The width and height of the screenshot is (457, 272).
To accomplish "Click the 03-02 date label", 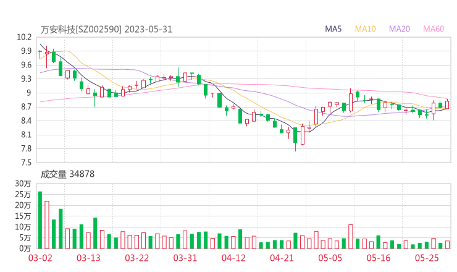I will pos(40,258).
